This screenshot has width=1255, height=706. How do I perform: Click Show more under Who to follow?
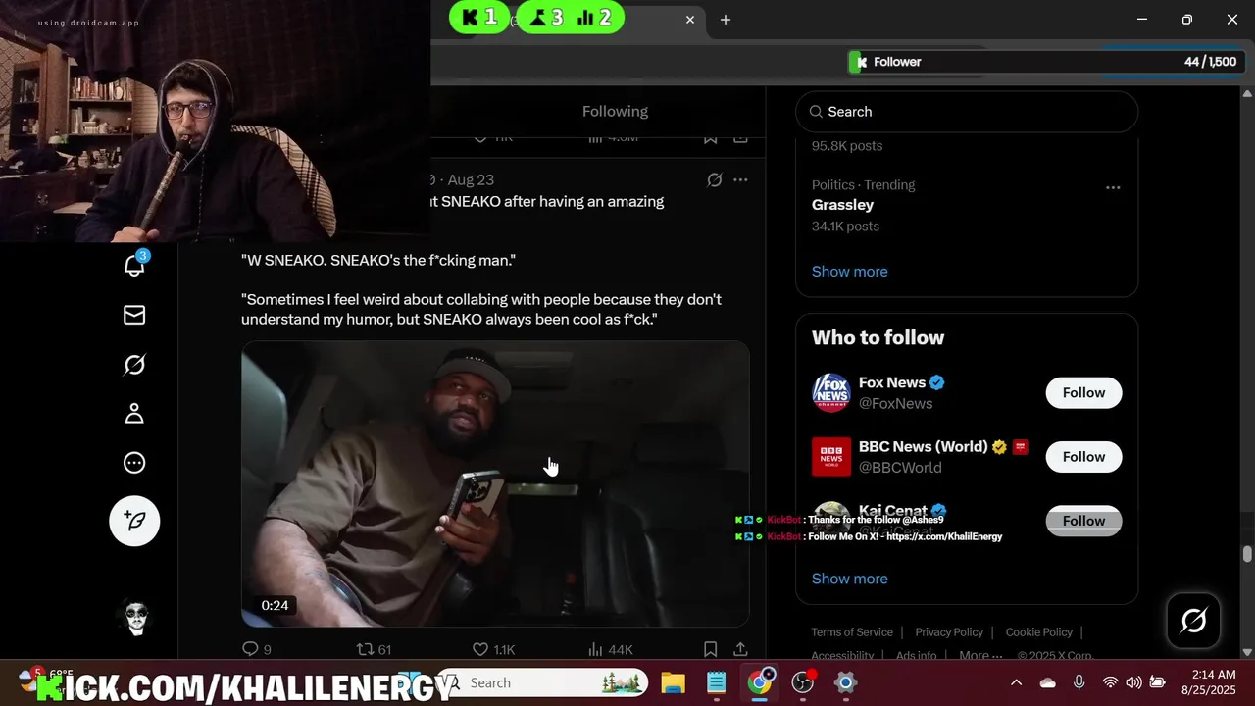[x=849, y=579]
